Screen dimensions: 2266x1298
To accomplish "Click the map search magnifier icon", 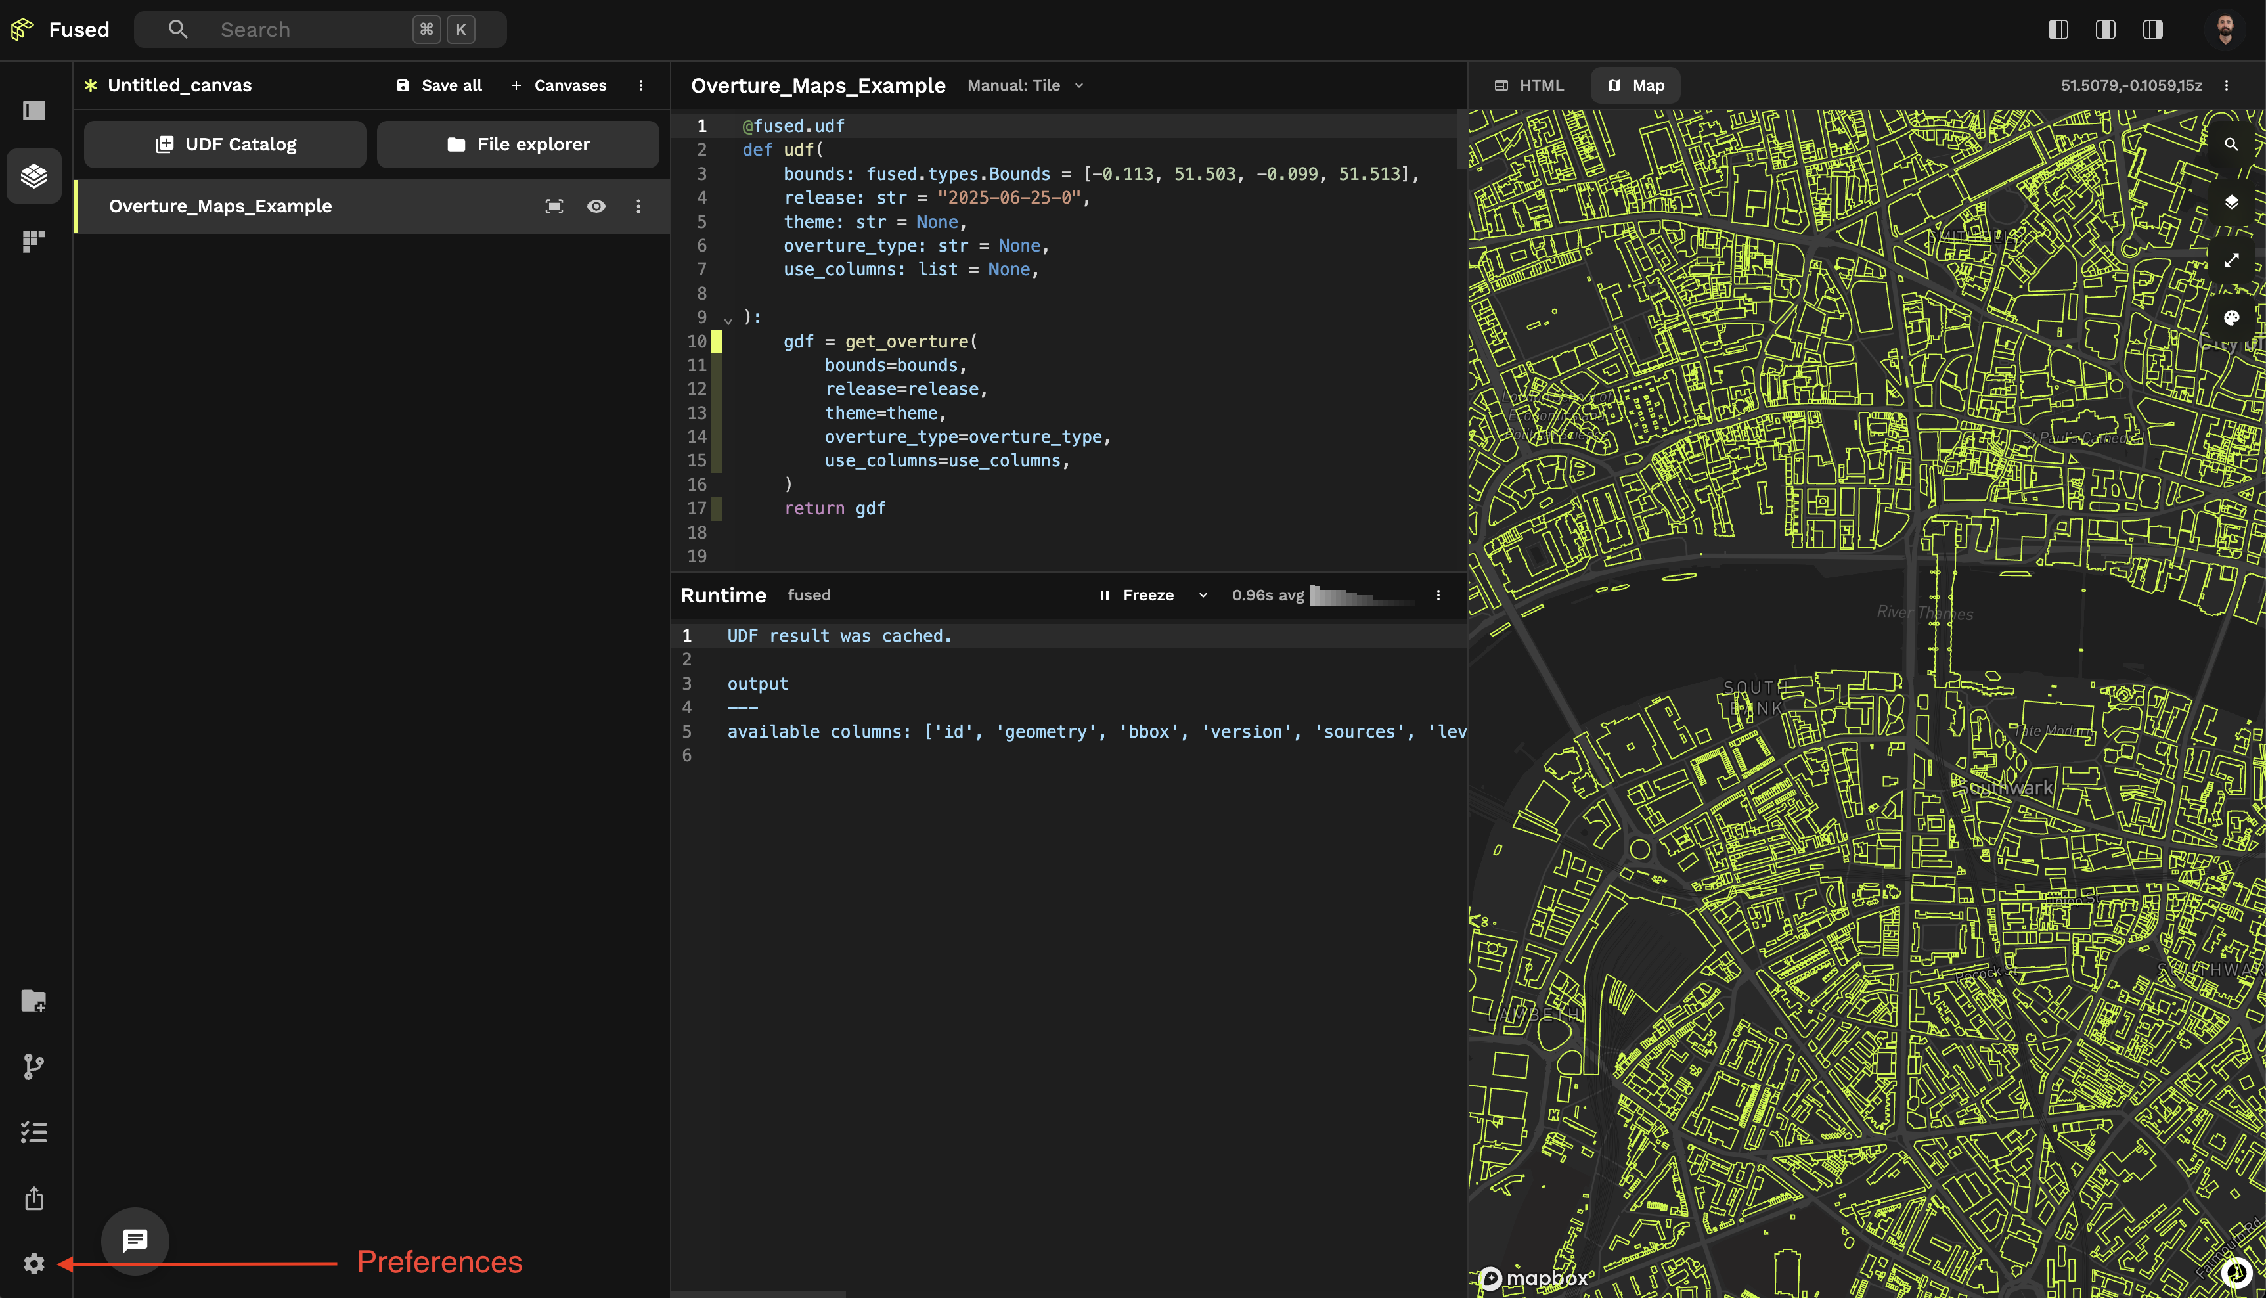I will [x=2231, y=145].
